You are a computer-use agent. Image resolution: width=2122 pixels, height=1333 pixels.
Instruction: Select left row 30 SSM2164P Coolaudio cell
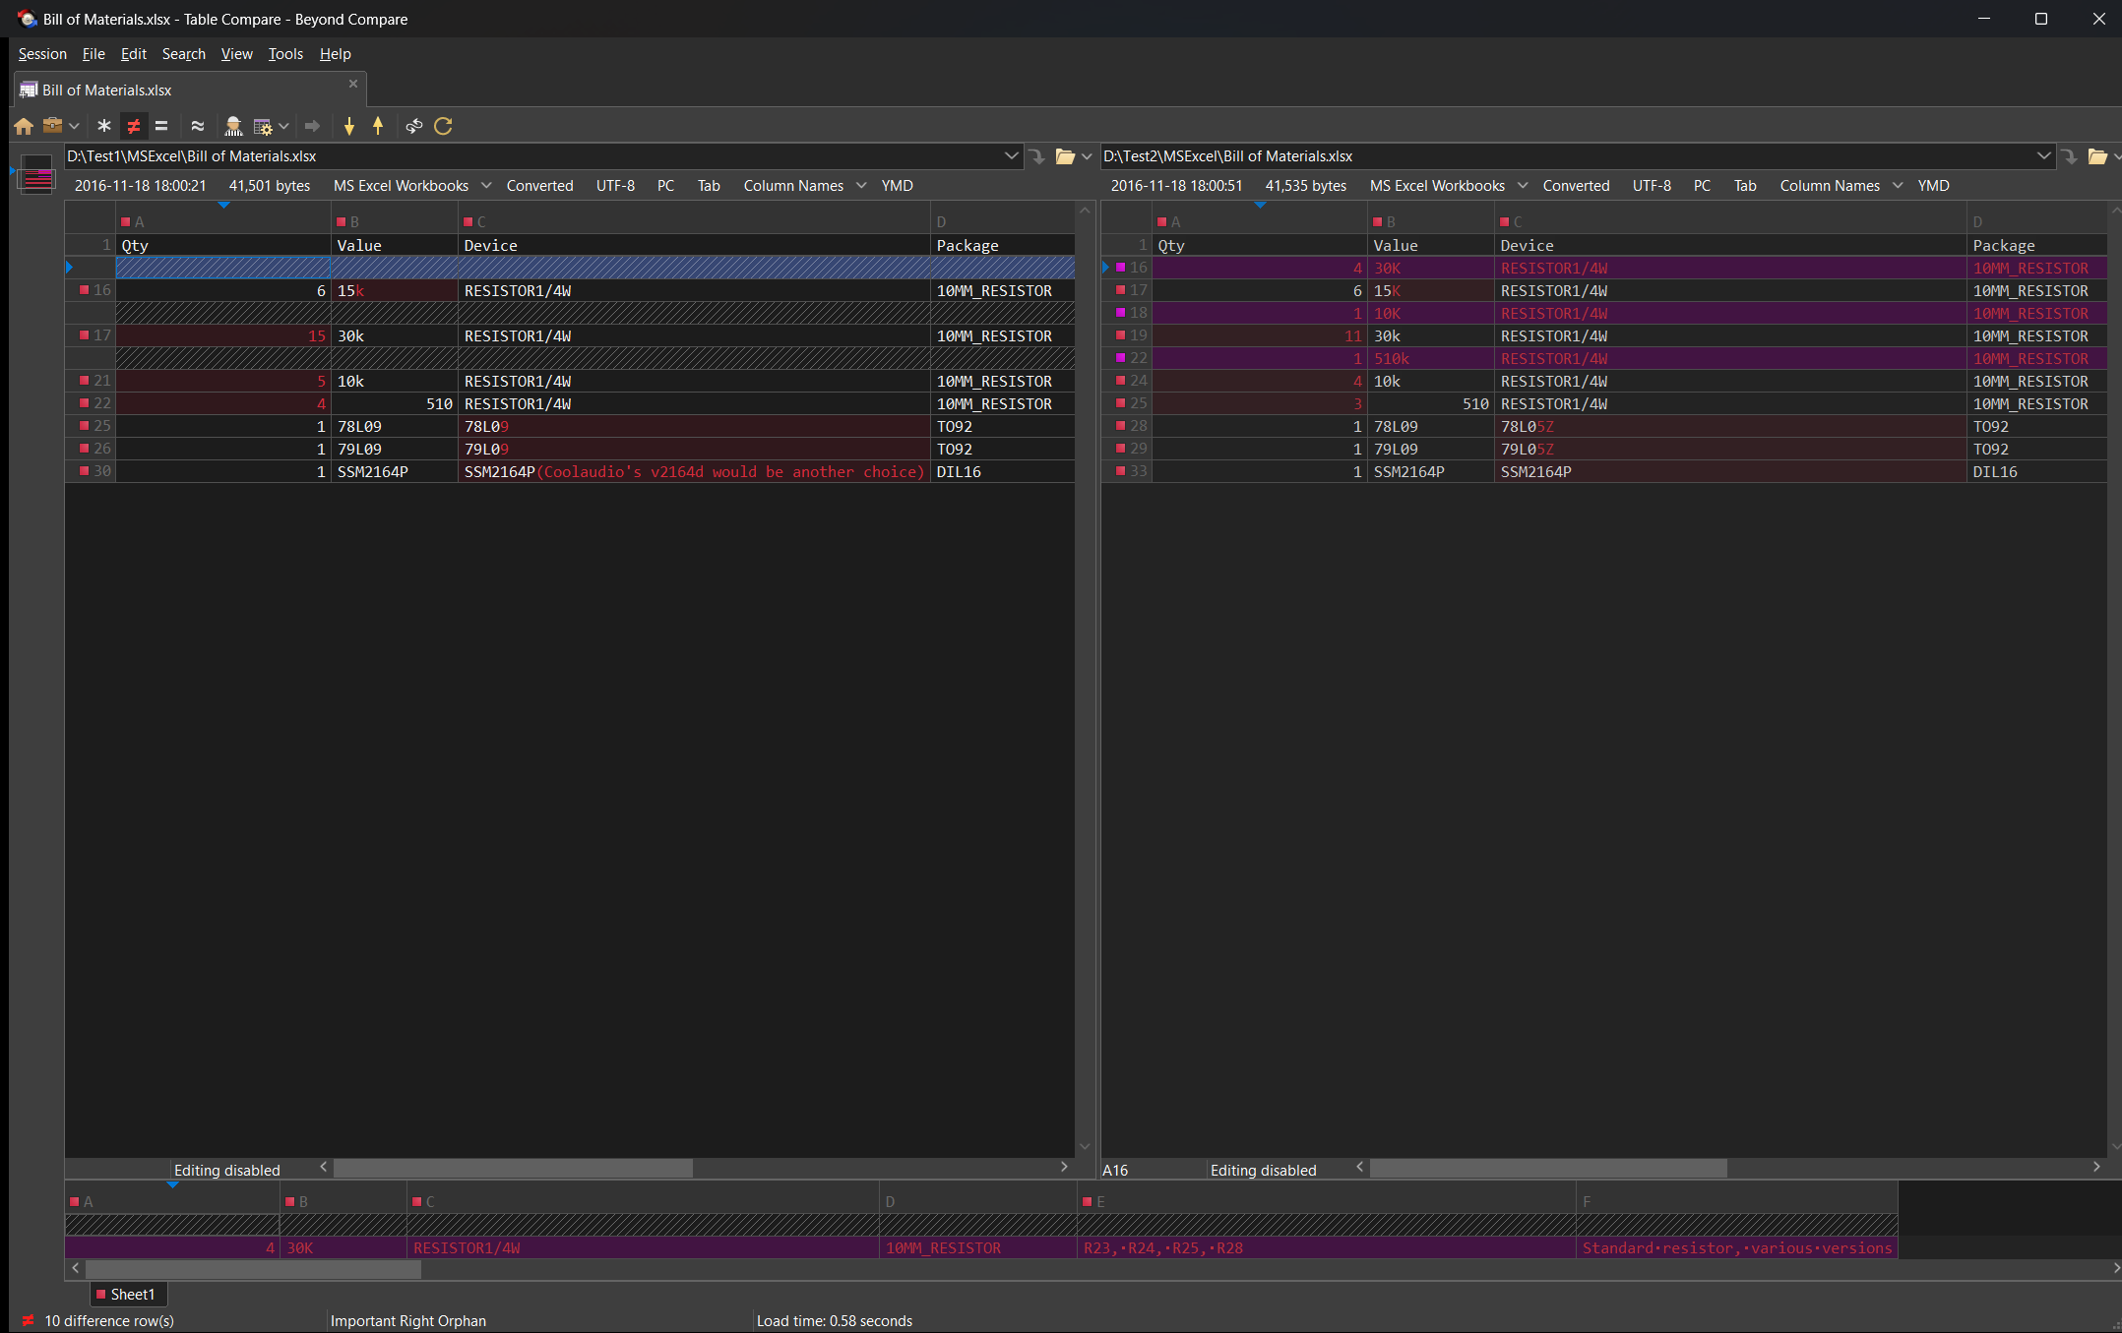[694, 472]
